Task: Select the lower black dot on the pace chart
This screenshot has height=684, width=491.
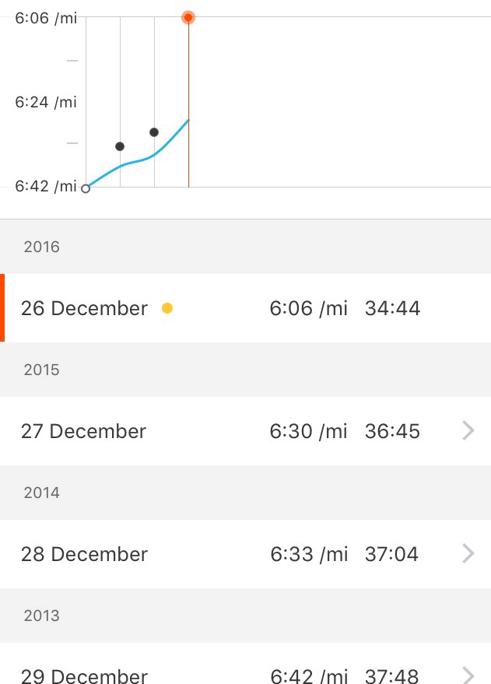Action: click(120, 146)
